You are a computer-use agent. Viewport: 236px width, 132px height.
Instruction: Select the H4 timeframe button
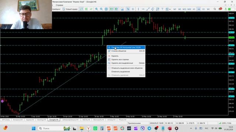[x=199, y=9]
